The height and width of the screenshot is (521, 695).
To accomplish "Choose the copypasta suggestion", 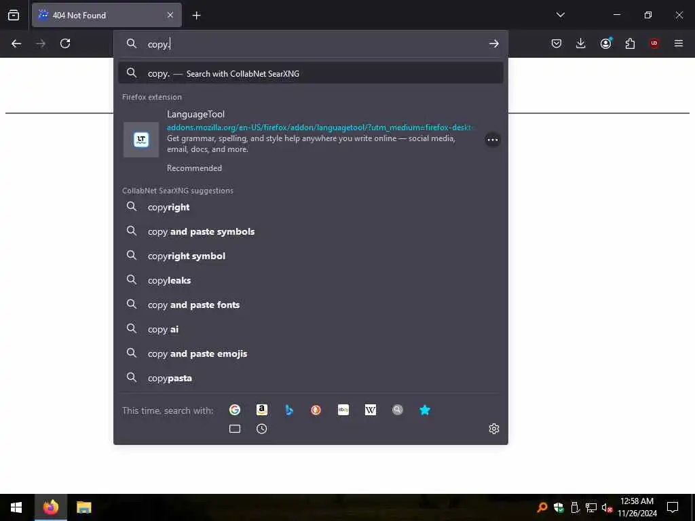I will (310, 378).
